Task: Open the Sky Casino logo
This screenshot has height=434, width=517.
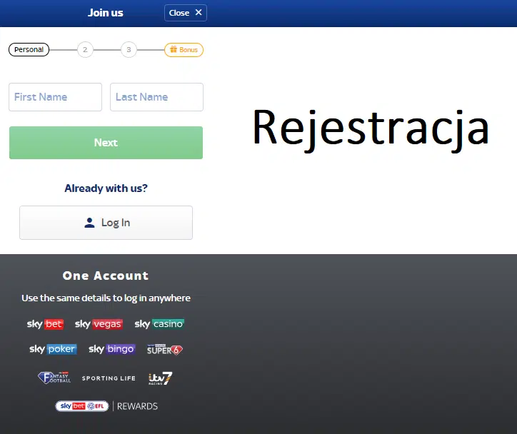Action: click(x=159, y=324)
